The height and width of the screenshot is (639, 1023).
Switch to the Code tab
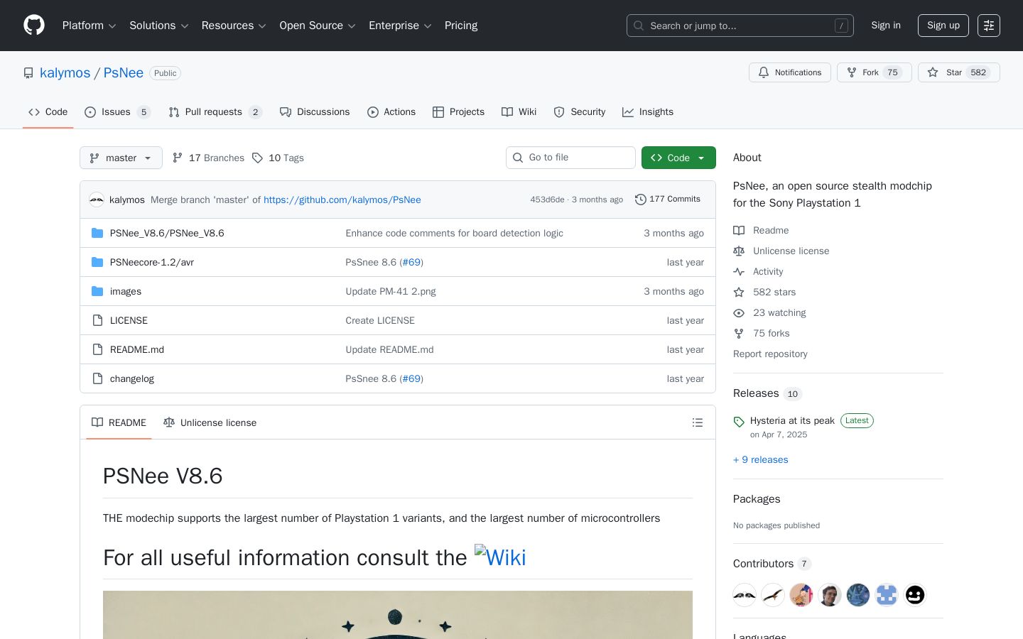point(48,112)
